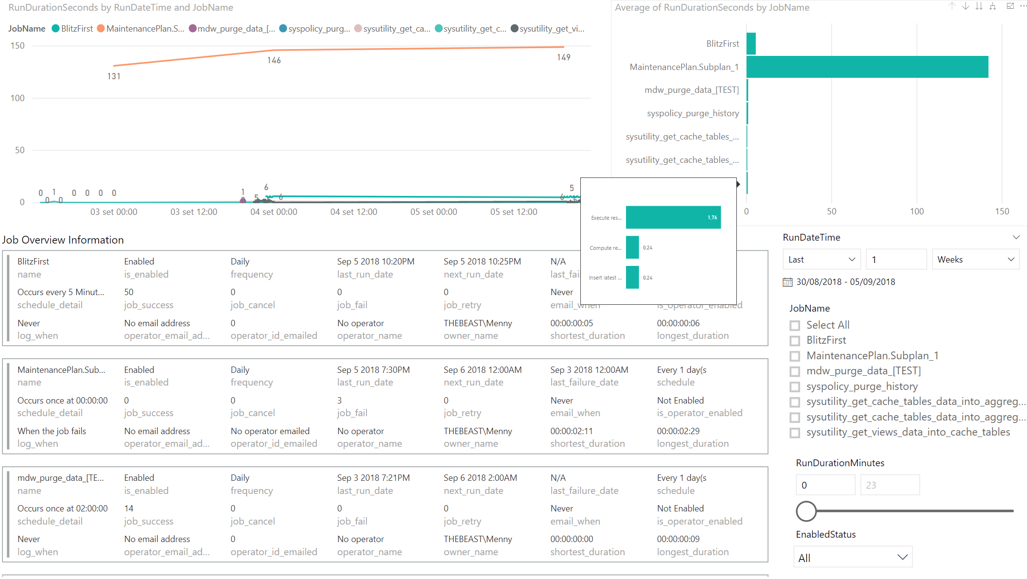Open focus mode for the average chart
The height and width of the screenshot is (579, 1027).
pos(1010,6)
